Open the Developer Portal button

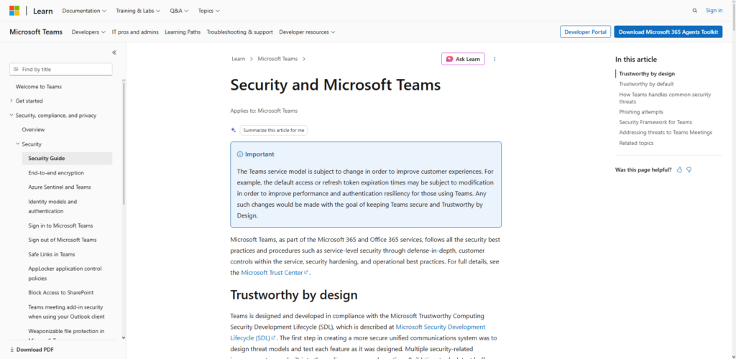[x=585, y=32]
